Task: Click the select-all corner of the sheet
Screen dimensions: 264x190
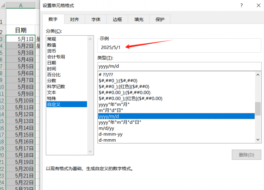Action: coord(3,5)
